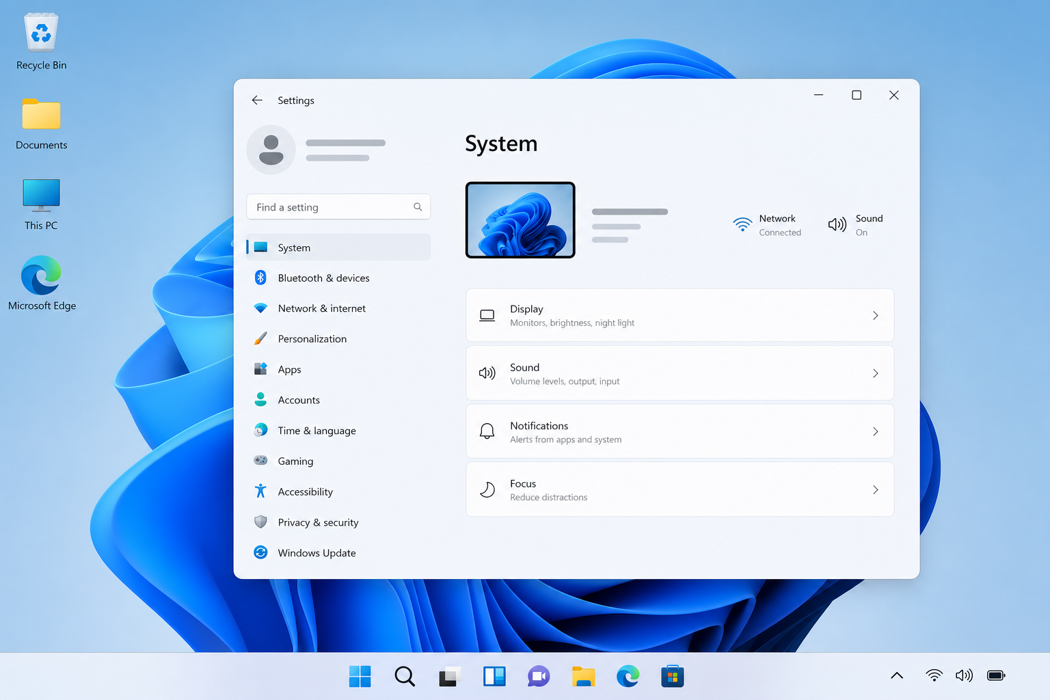Go to Apps settings

tap(338, 369)
